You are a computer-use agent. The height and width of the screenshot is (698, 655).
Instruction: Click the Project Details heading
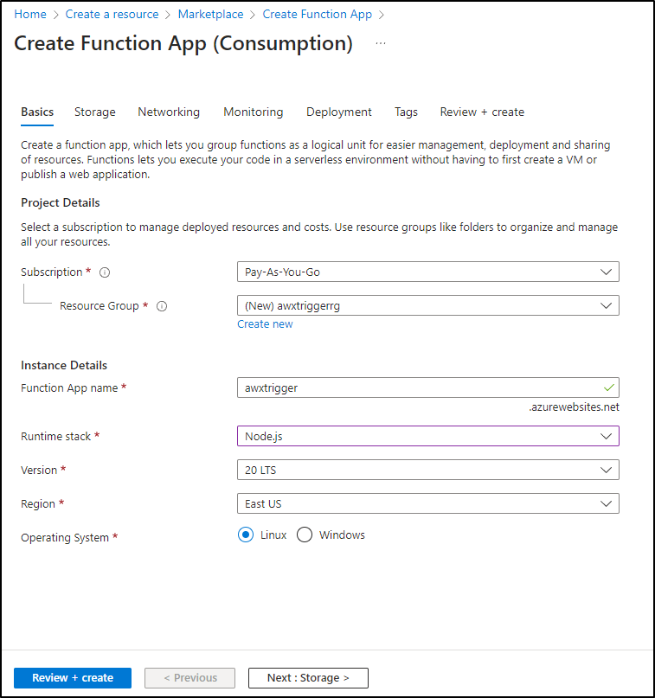coord(60,202)
